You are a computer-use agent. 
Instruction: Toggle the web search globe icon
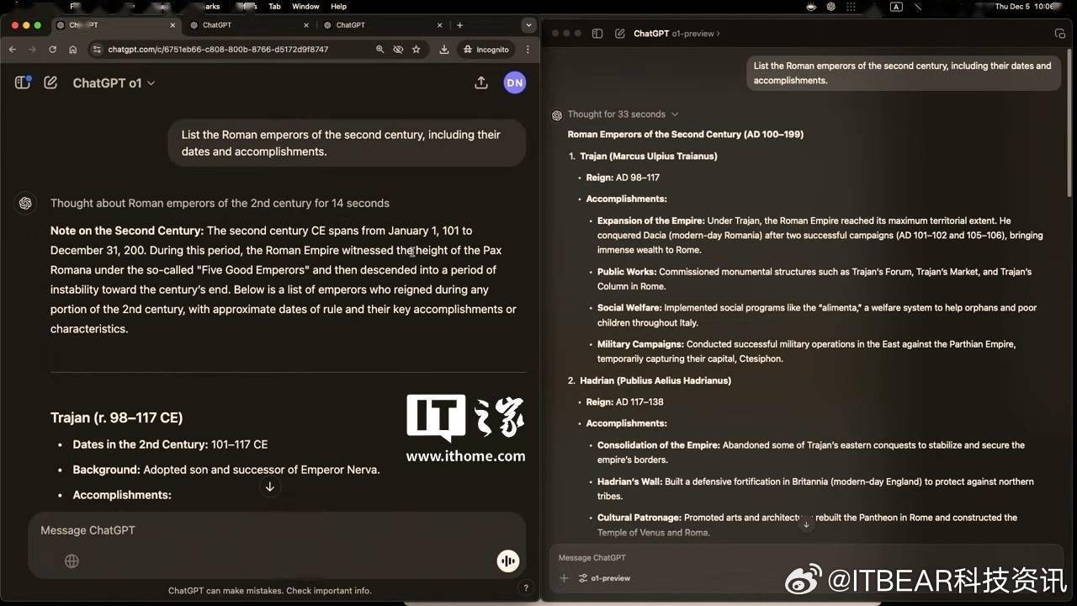[x=72, y=561]
